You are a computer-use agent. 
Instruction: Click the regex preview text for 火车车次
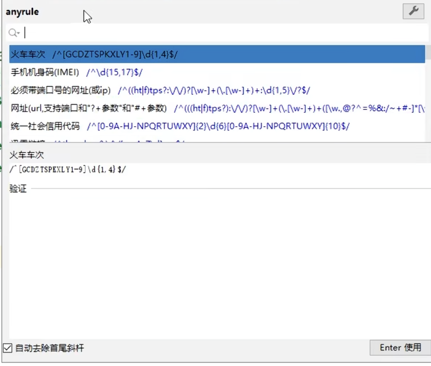click(68, 169)
